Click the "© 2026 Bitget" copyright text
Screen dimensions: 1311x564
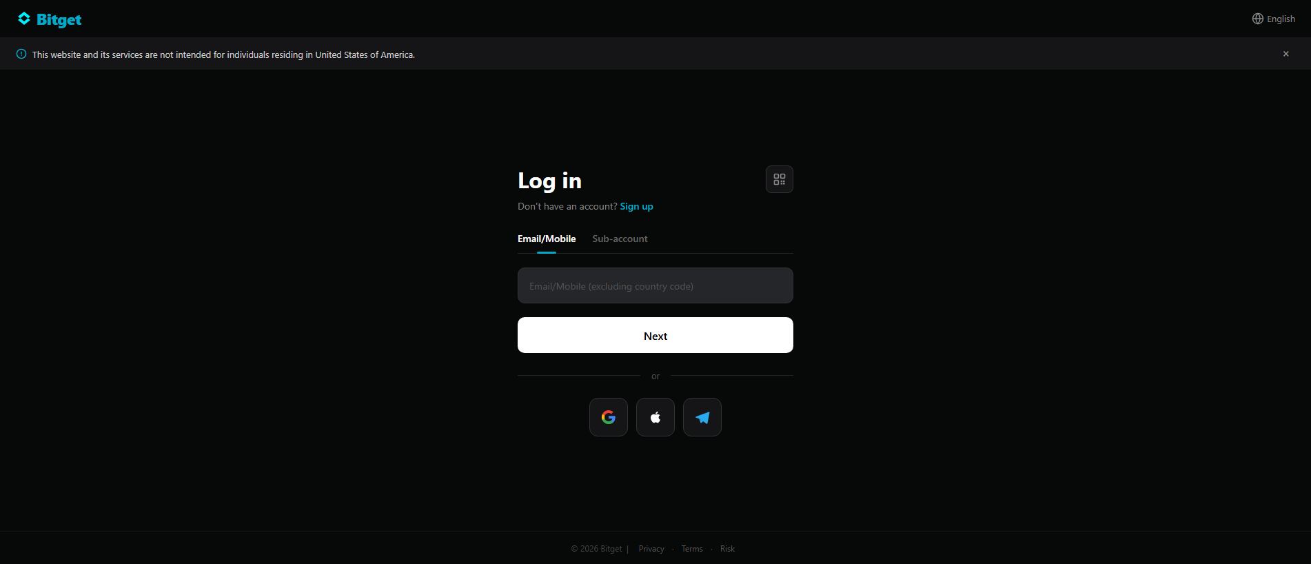[596, 549]
